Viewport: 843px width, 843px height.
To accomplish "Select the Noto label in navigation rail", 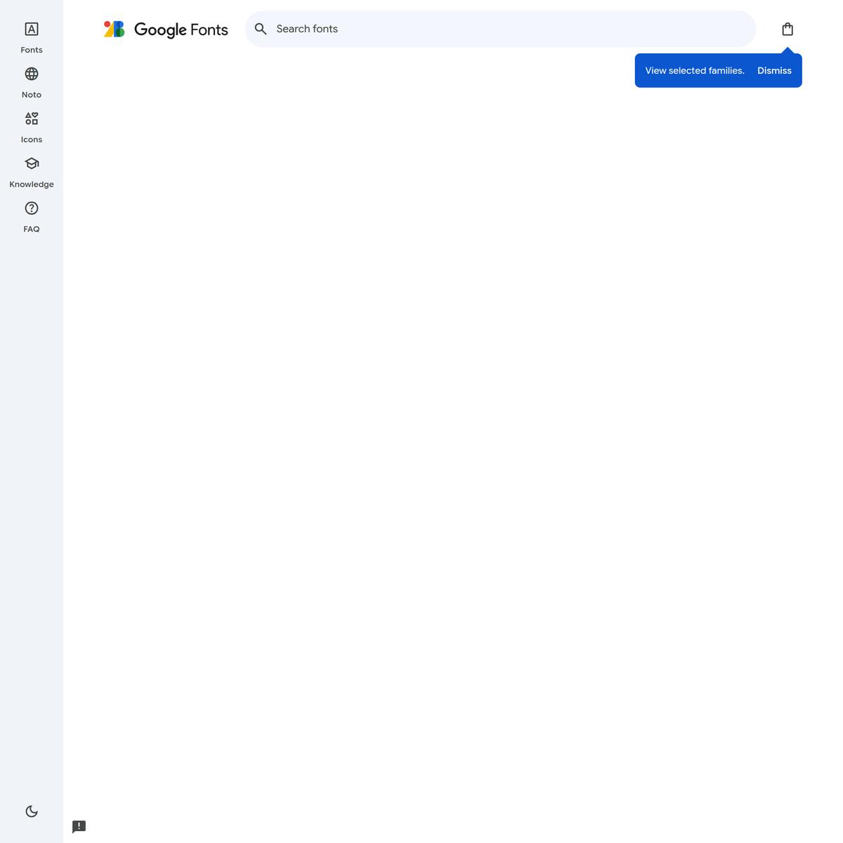I will click(32, 95).
